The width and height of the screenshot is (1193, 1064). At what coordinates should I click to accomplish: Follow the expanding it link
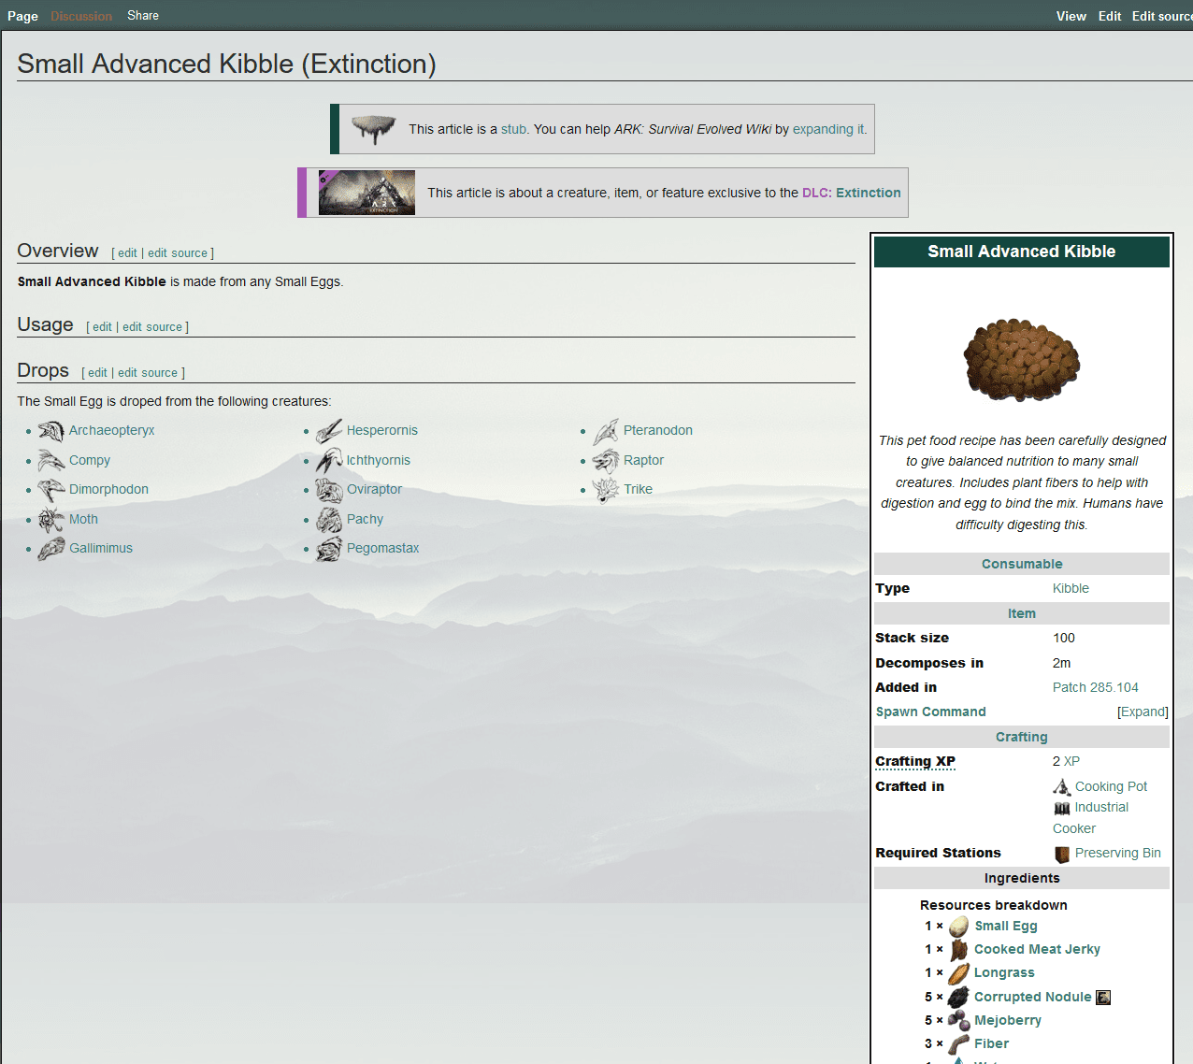point(828,129)
